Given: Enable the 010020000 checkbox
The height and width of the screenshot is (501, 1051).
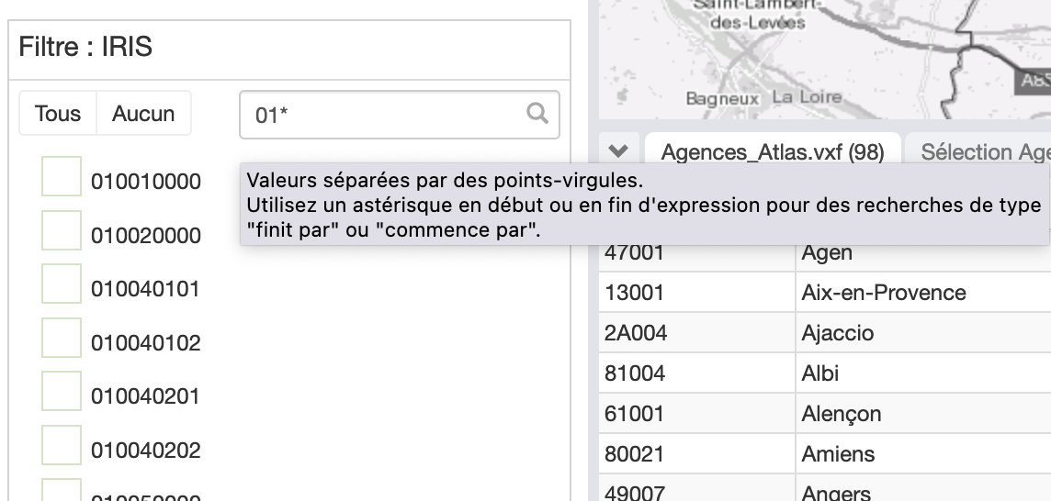Looking at the screenshot, I should point(62,230).
